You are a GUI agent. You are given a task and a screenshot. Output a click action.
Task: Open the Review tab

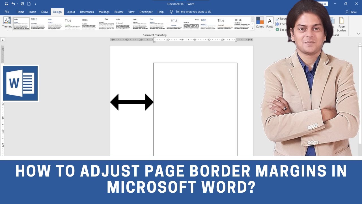119,12
